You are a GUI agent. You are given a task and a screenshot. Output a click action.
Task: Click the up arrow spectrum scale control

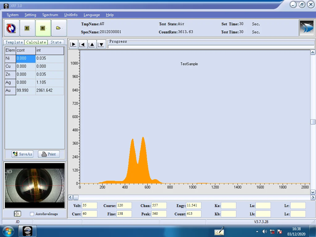click(x=92, y=44)
